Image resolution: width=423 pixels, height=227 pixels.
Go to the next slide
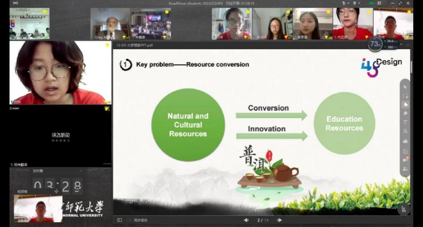279,220
